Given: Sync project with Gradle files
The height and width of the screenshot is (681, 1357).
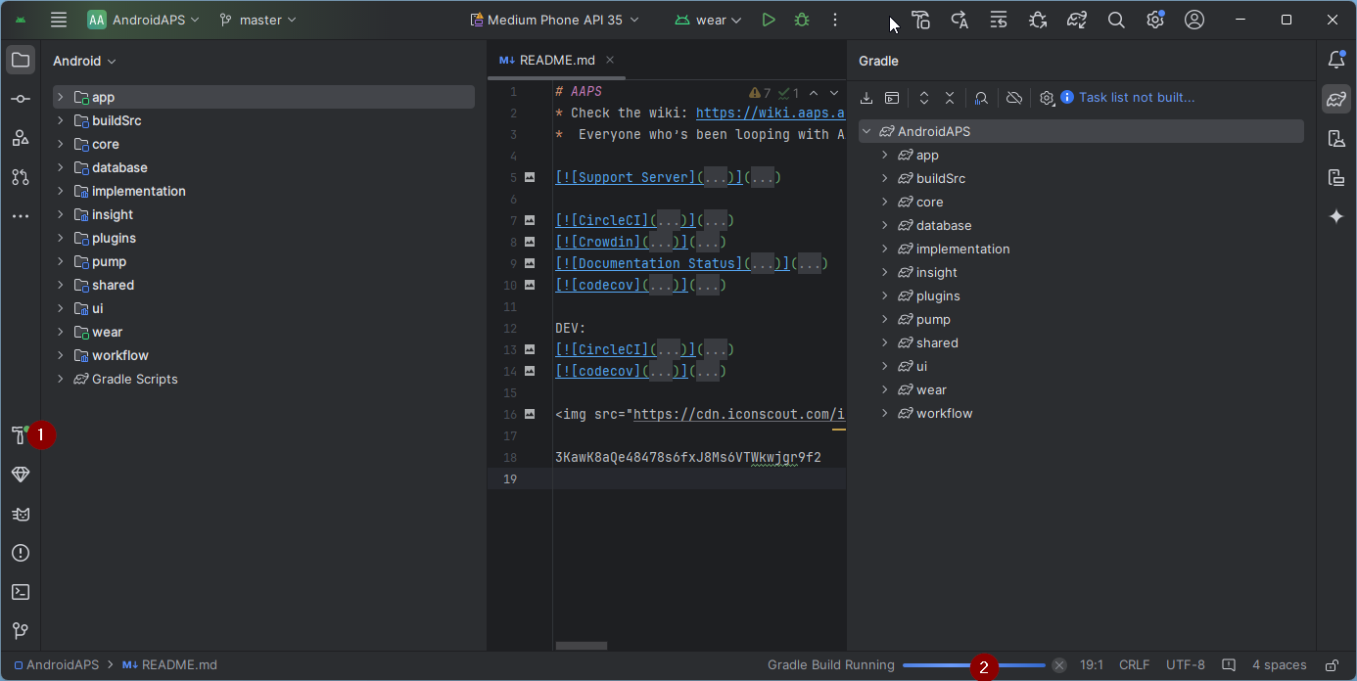Looking at the screenshot, I should (1077, 20).
